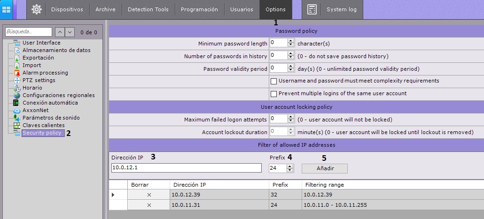Click the gear settings icon in top bar
Screen dimensions: 484x219
coord(37,9)
